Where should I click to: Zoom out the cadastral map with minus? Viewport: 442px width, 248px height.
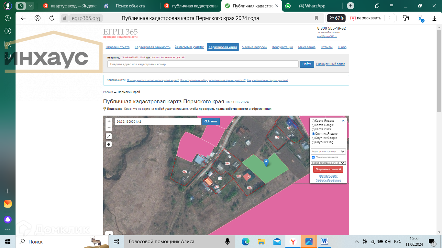tap(109, 128)
